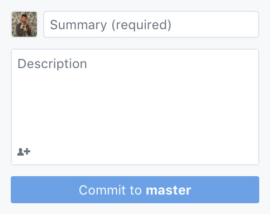The width and height of the screenshot is (270, 214).
Task: Click the add co-authors icon
Action: tap(24, 152)
